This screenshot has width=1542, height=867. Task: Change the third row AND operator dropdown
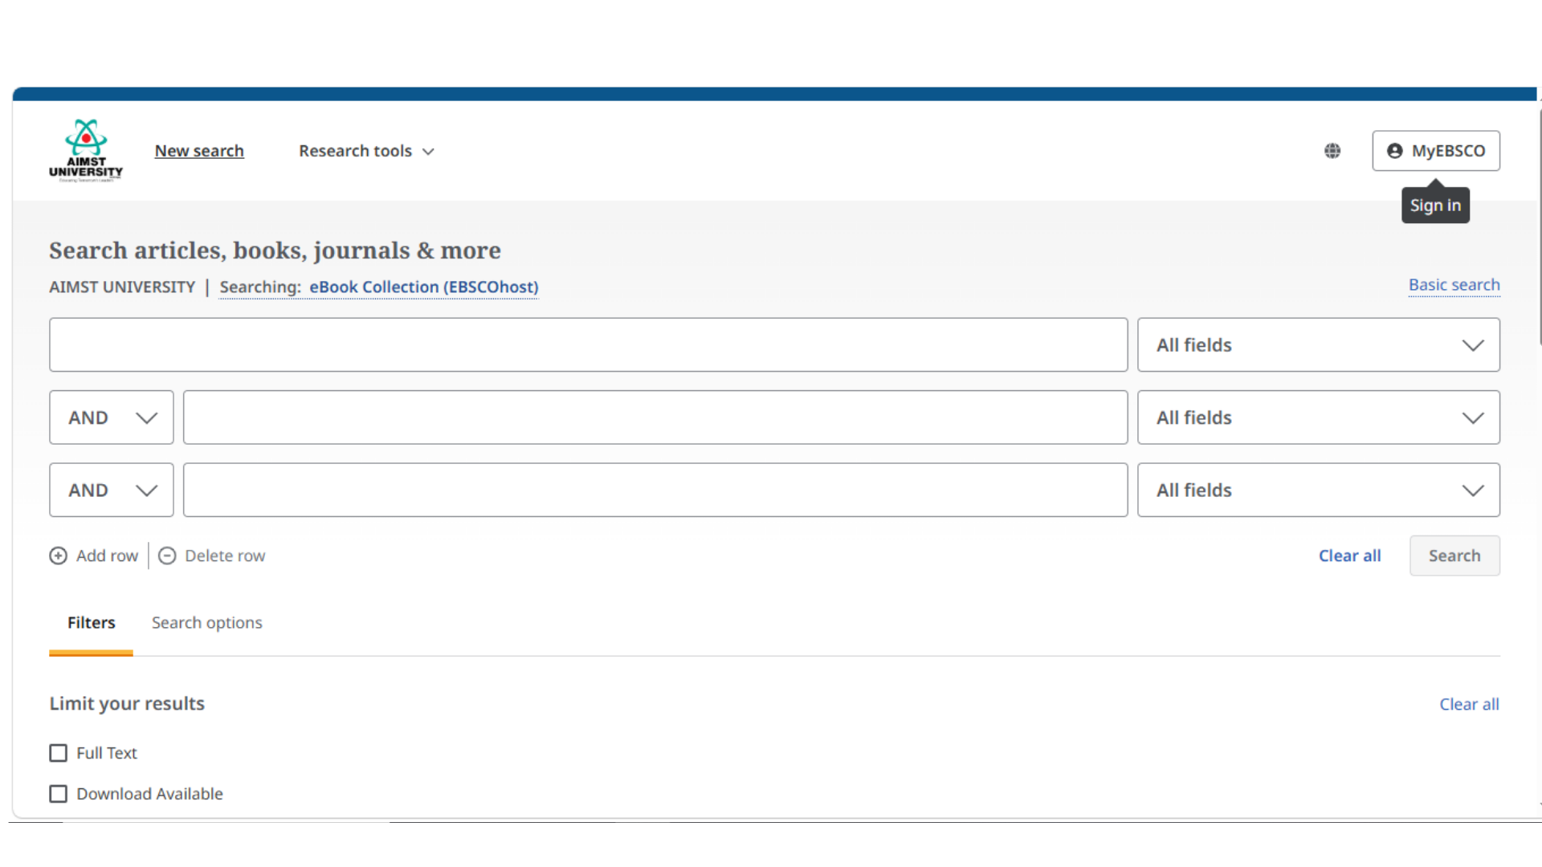pos(112,490)
